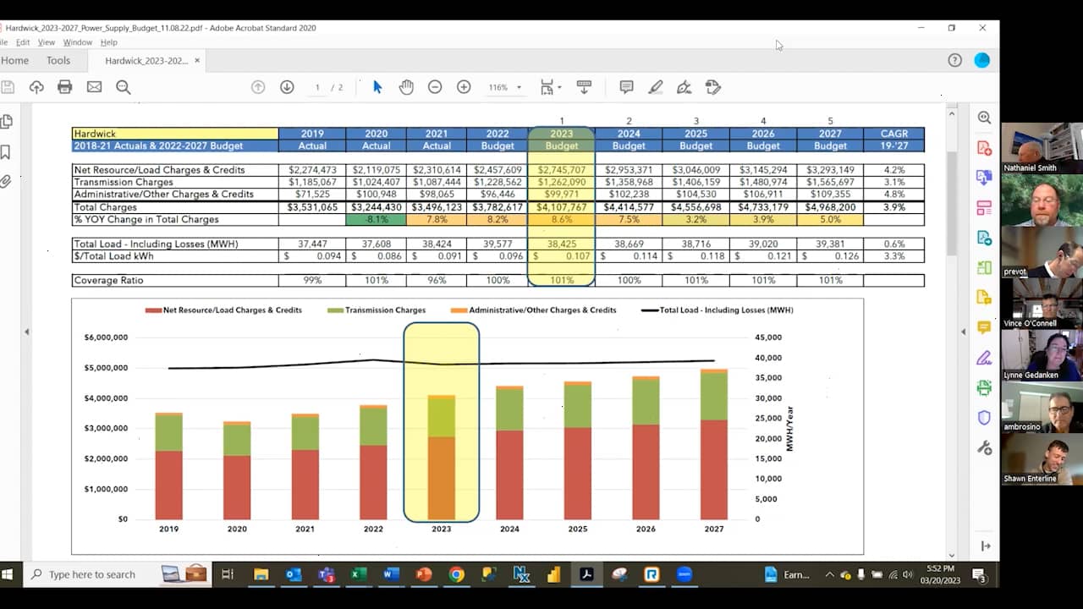Send the file by email icon
Viewport: 1083px width, 609px height.
(x=94, y=87)
